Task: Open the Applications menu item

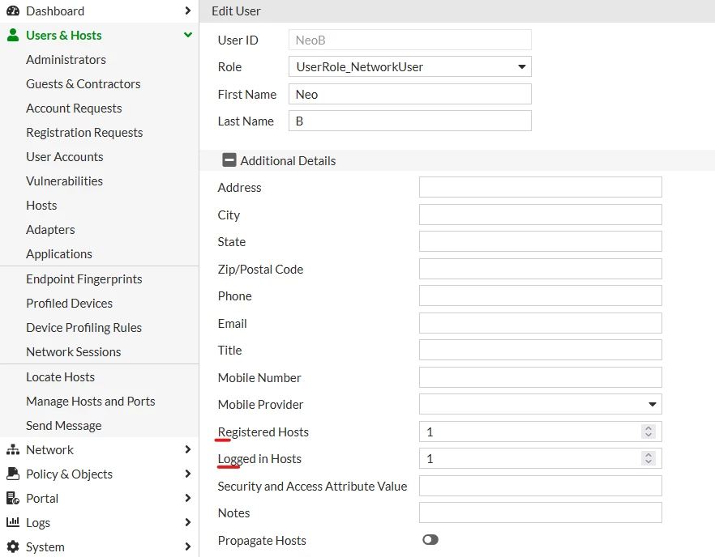Action: (59, 254)
